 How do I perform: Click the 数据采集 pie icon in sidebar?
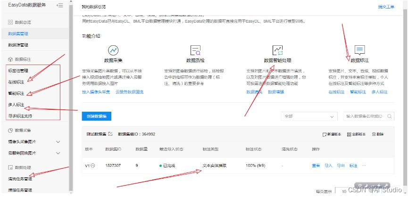click(x=10, y=130)
